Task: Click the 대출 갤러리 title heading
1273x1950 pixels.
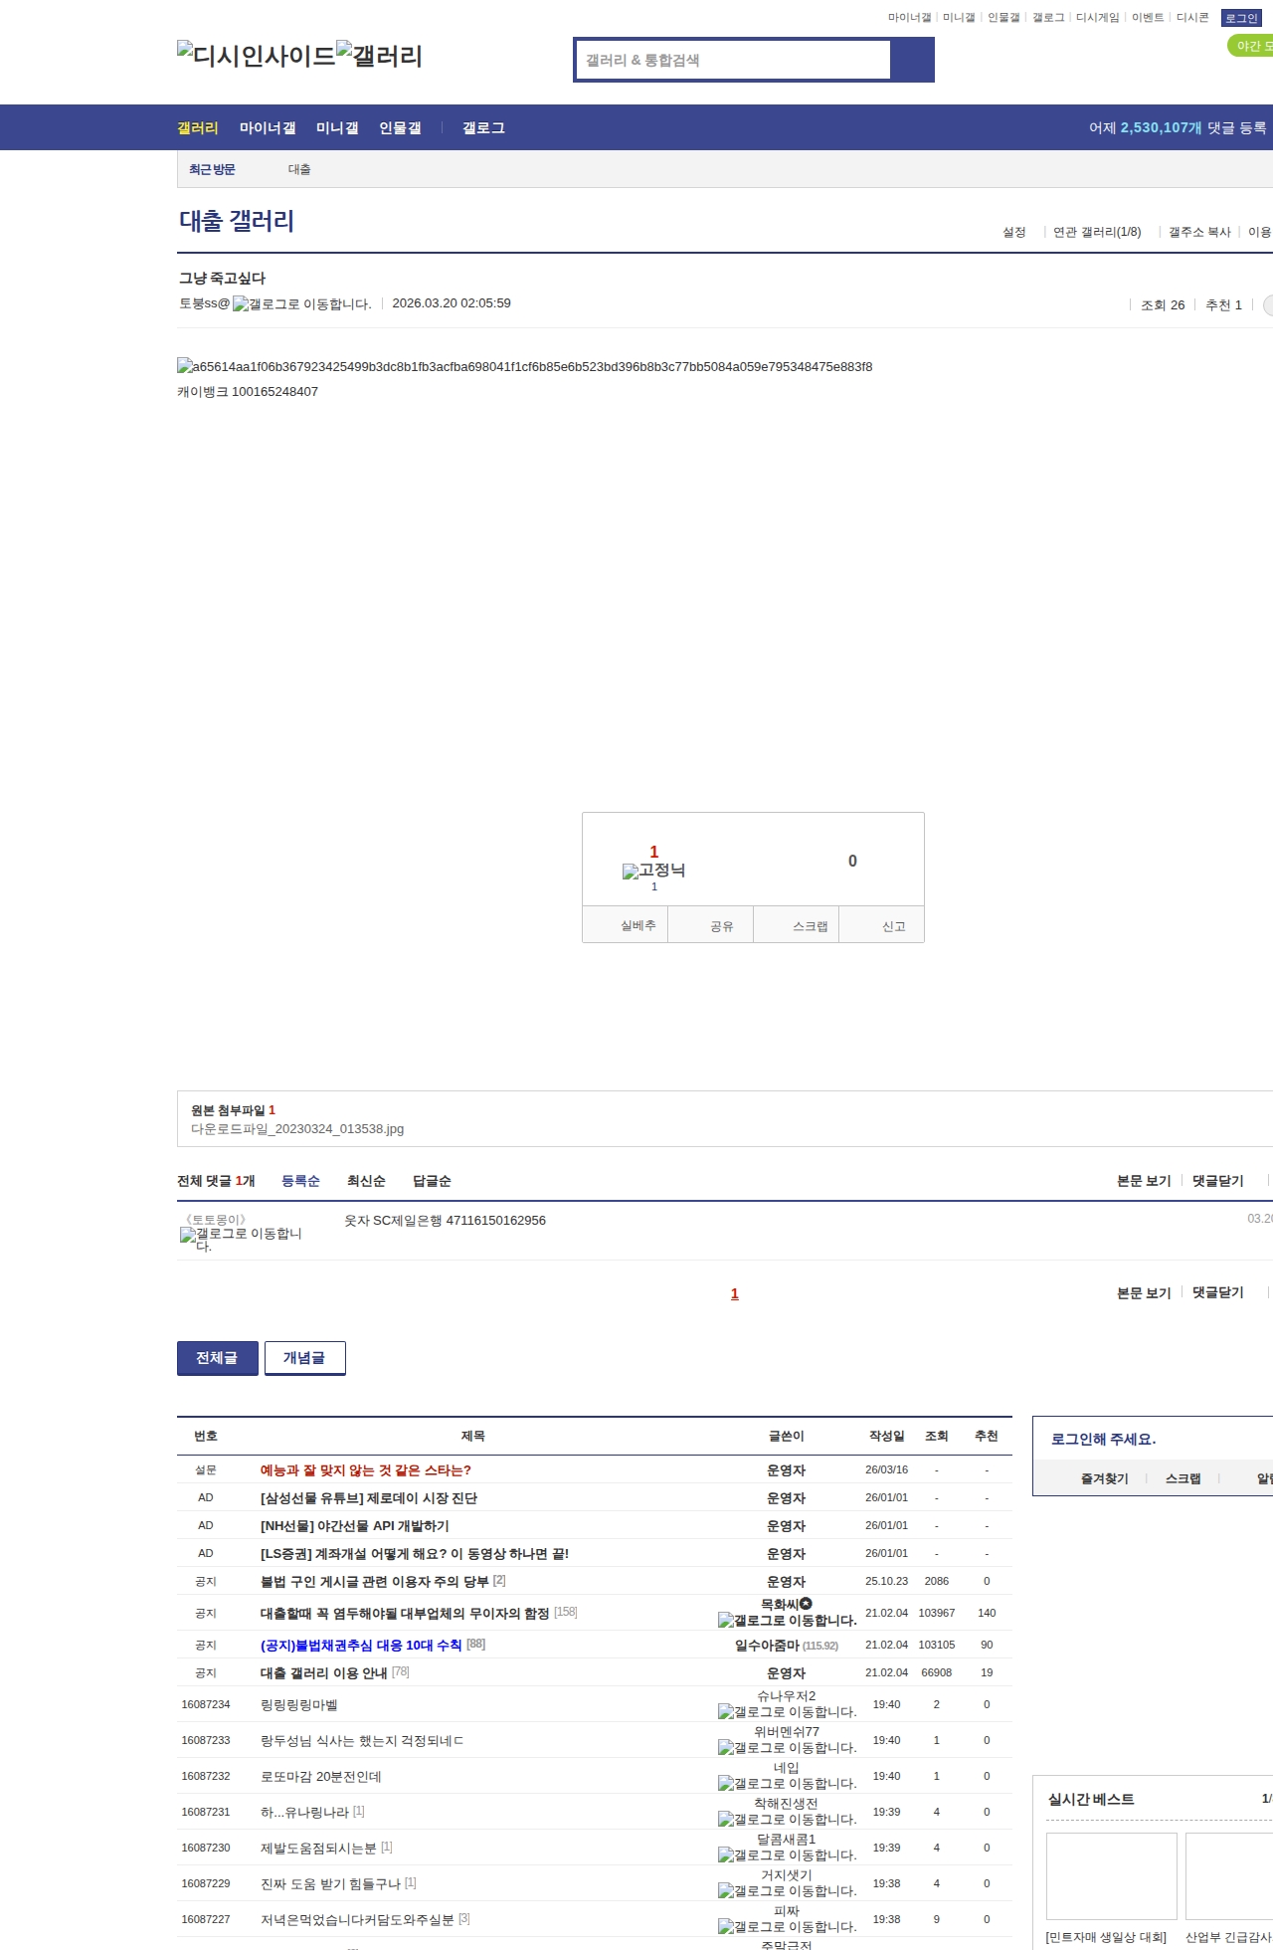Action: click(237, 221)
